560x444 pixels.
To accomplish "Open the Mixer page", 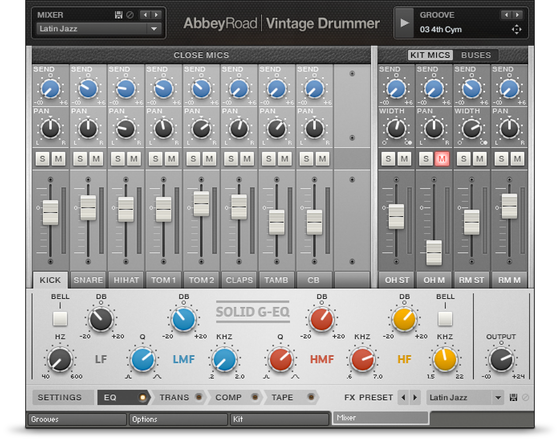I will 380,418.
